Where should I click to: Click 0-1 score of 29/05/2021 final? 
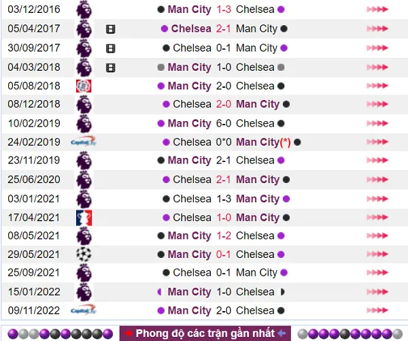[224, 255]
